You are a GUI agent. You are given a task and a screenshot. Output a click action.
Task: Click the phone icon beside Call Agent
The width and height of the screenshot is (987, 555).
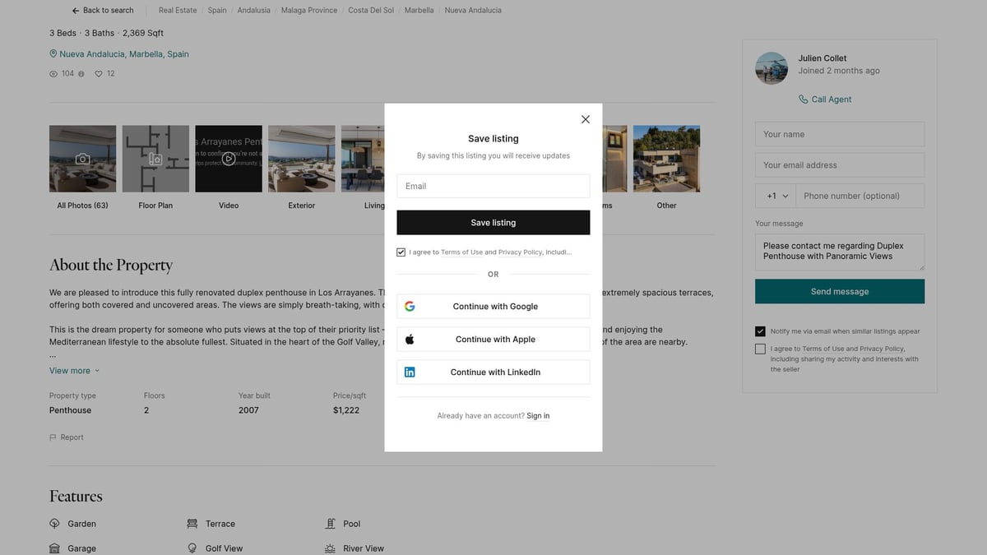click(x=803, y=99)
